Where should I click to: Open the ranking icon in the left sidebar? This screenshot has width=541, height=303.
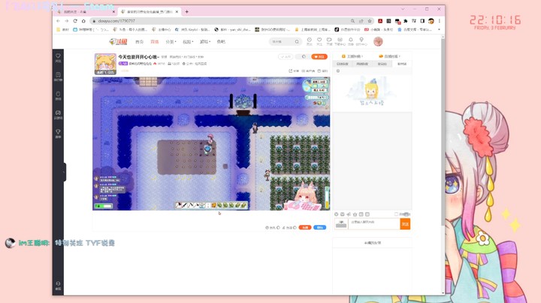pyautogui.click(x=58, y=76)
